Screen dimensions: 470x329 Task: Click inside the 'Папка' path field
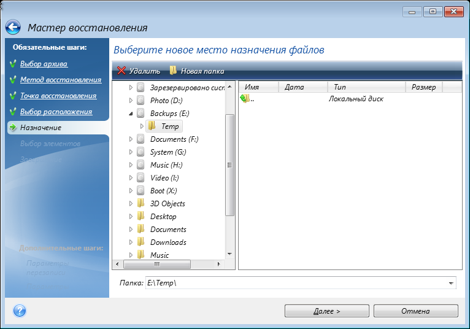(295, 283)
